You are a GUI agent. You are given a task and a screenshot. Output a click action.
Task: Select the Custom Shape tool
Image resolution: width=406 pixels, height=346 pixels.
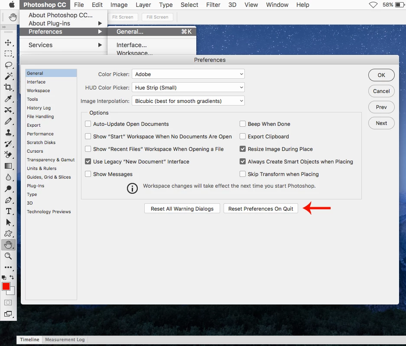(8, 234)
